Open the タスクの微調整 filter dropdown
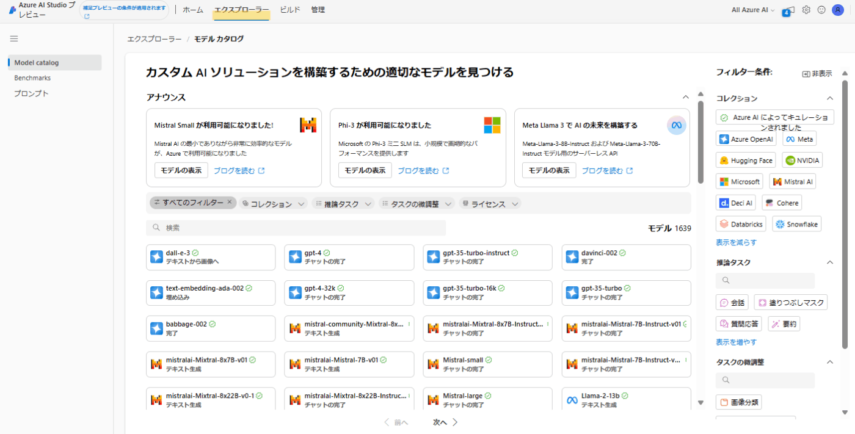Screen dimensions: 855x434 pyautogui.click(x=417, y=204)
